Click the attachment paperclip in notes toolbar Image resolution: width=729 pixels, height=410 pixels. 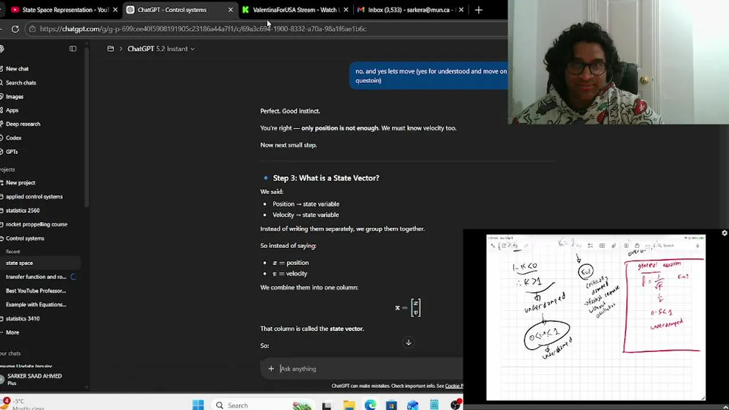click(613, 245)
